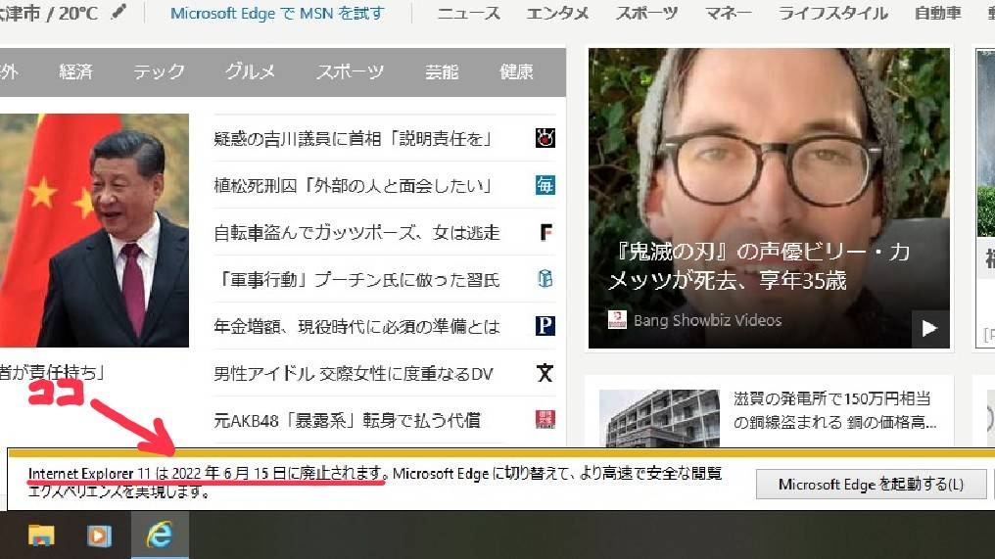Click 毎 source icon beside 植松死刑囚 headline
Image resolution: width=995 pixels, height=559 pixels.
point(545,185)
